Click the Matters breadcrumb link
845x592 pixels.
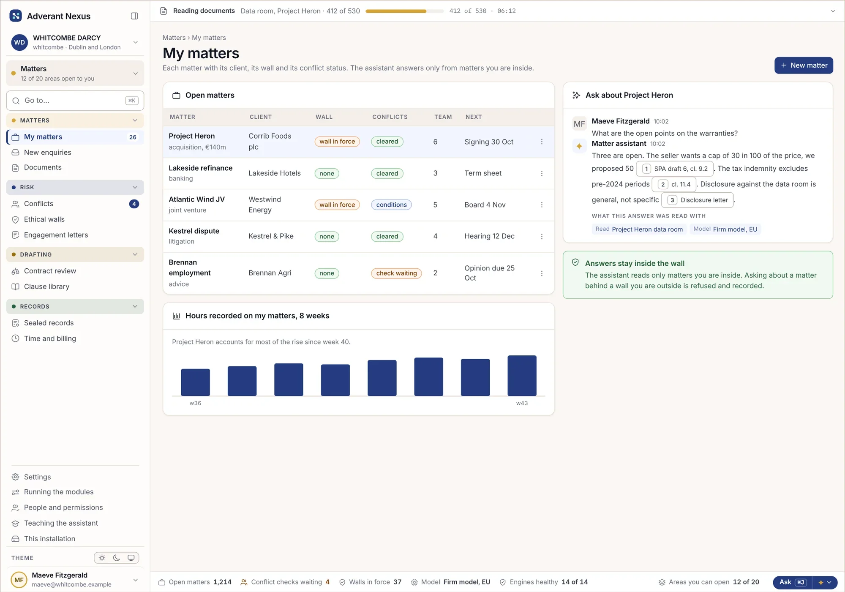tap(174, 38)
